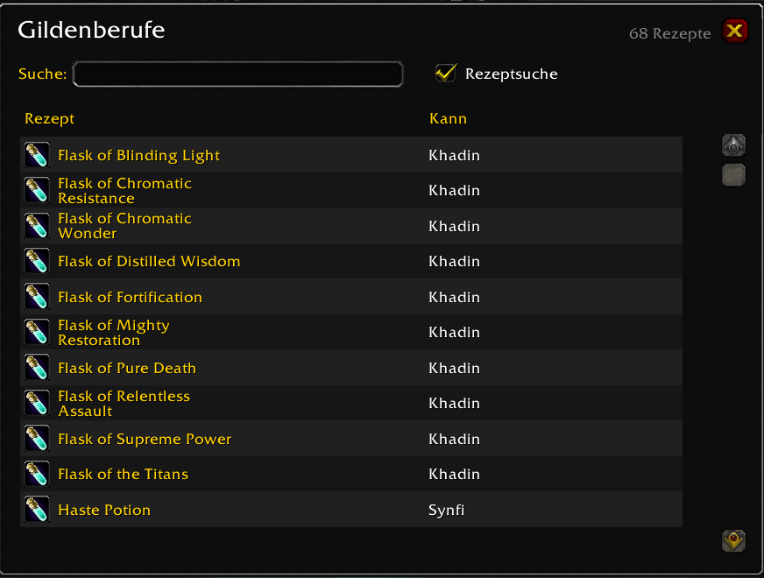Select the Flask of Relentless Assault recipe
This screenshot has width=764, height=578.
350,403
